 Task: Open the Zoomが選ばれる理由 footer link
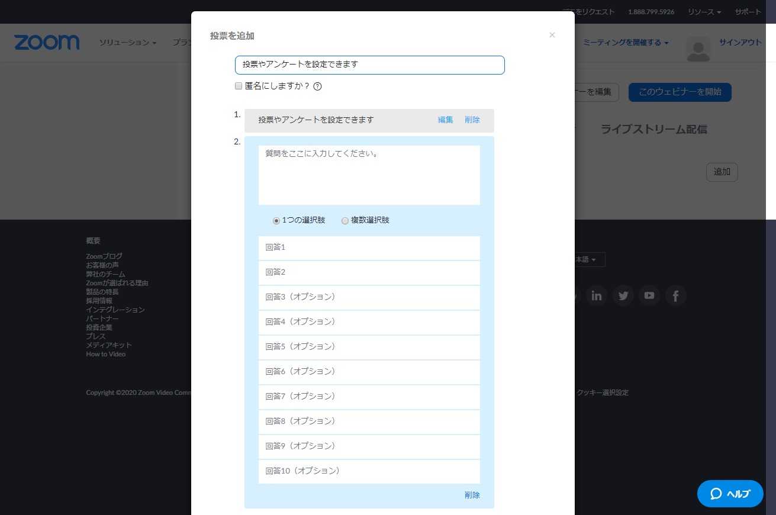click(x=117, y=283)
